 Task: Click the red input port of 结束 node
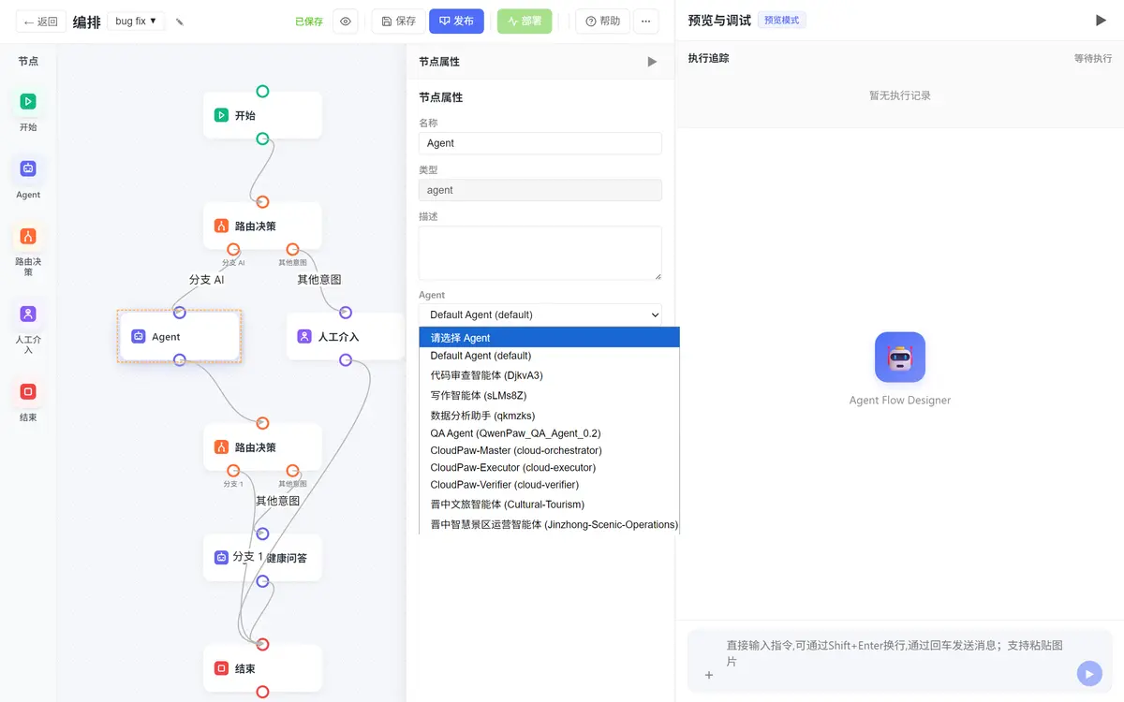pyautogui.click(x=262, y=645)
